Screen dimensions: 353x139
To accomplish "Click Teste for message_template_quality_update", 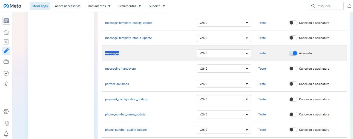I will (262, 23).
